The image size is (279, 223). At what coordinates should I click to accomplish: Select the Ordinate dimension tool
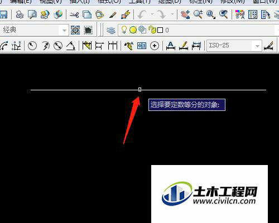(16, 46)
